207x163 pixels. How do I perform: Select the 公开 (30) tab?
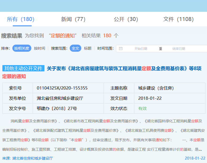click(126, 19)
